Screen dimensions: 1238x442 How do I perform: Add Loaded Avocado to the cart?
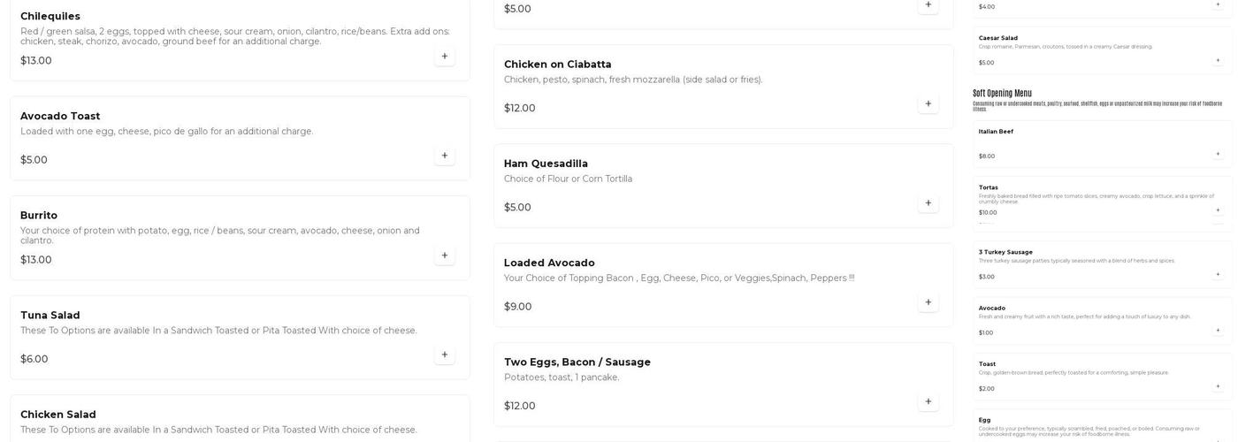(928, 302)
